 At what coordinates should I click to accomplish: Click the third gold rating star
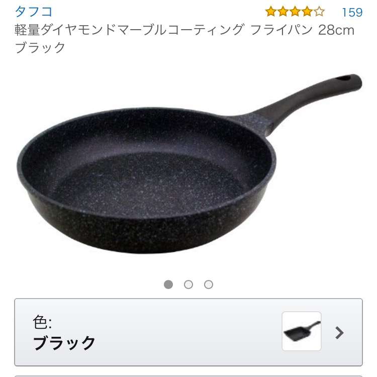point(295,12)
